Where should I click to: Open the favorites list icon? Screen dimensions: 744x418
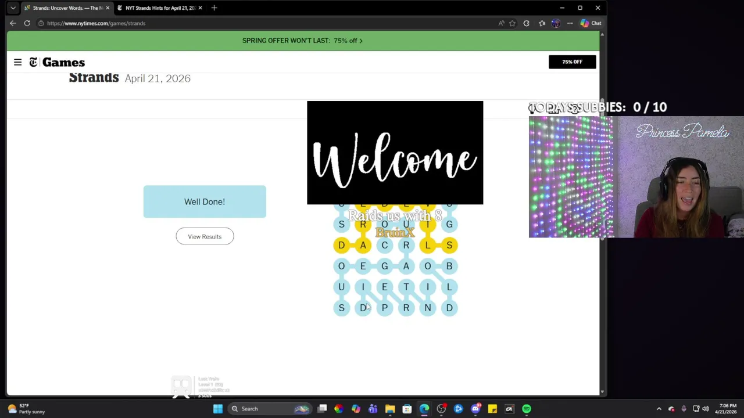pyautogui.click(x=542, y=23)
